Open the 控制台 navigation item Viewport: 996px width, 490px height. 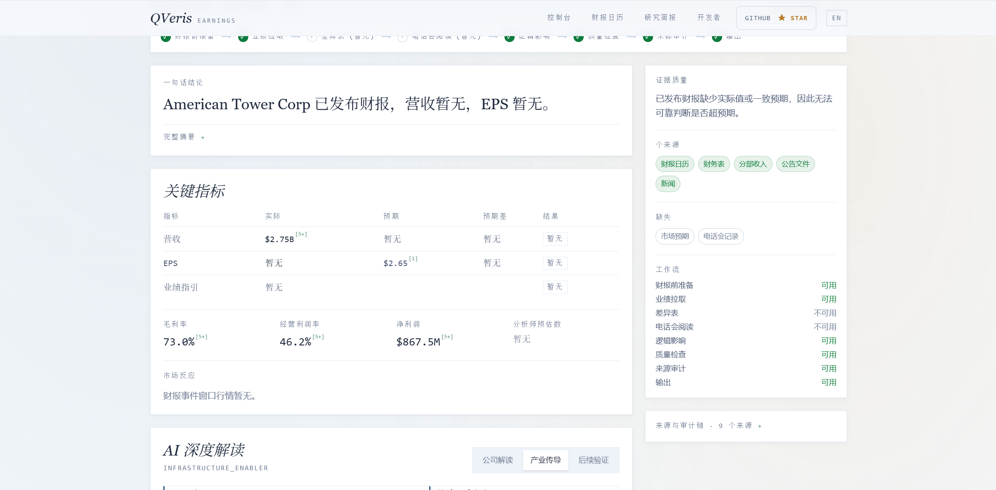click(x=559, y=18)
